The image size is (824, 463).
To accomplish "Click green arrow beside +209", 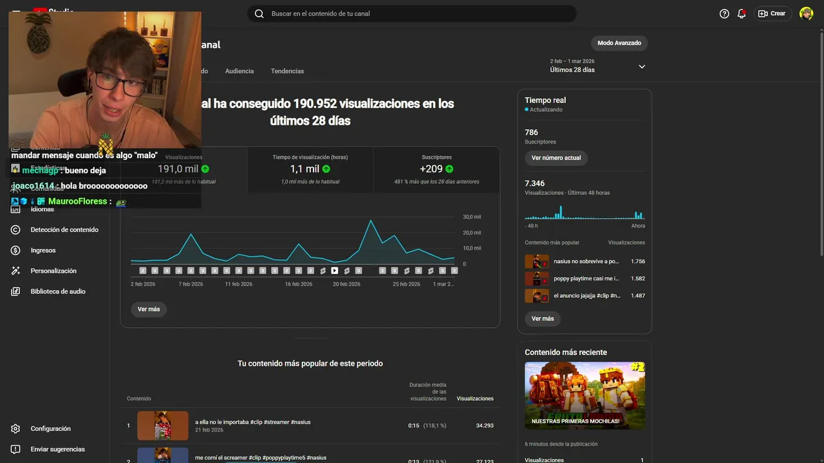I will (x=449, y=169).
